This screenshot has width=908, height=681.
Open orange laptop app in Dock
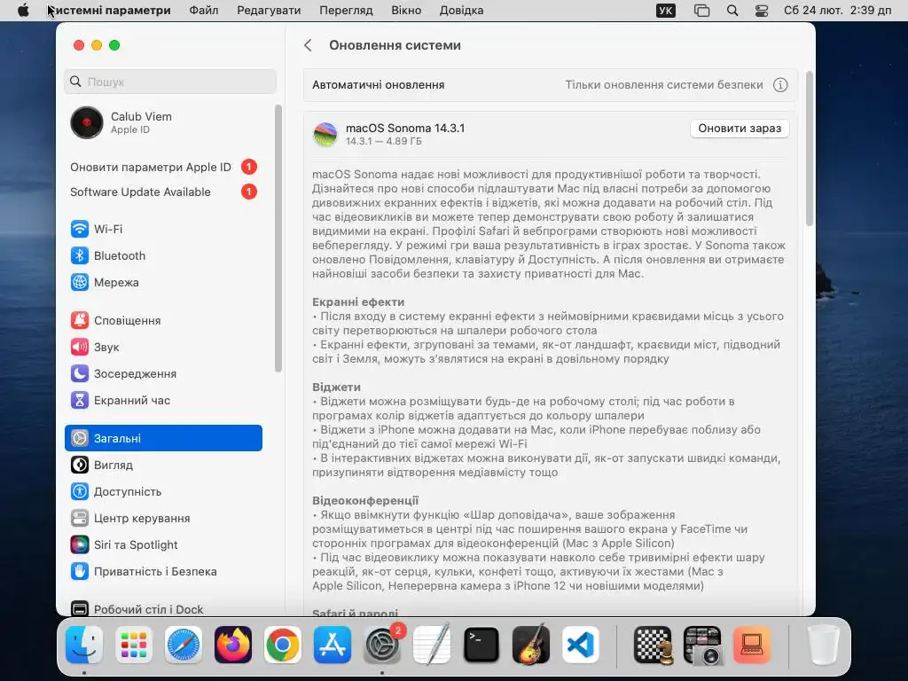click(x=752, y=645)
